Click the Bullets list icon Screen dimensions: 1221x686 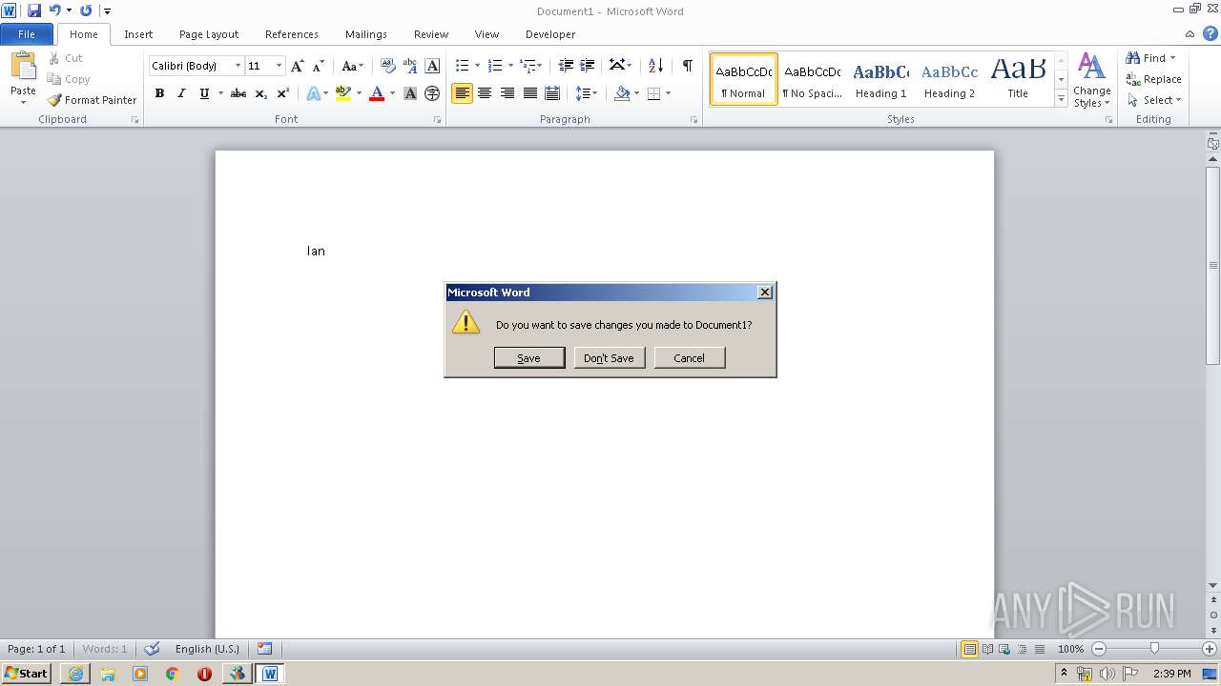pyautogui.click(x=462, y=66)
